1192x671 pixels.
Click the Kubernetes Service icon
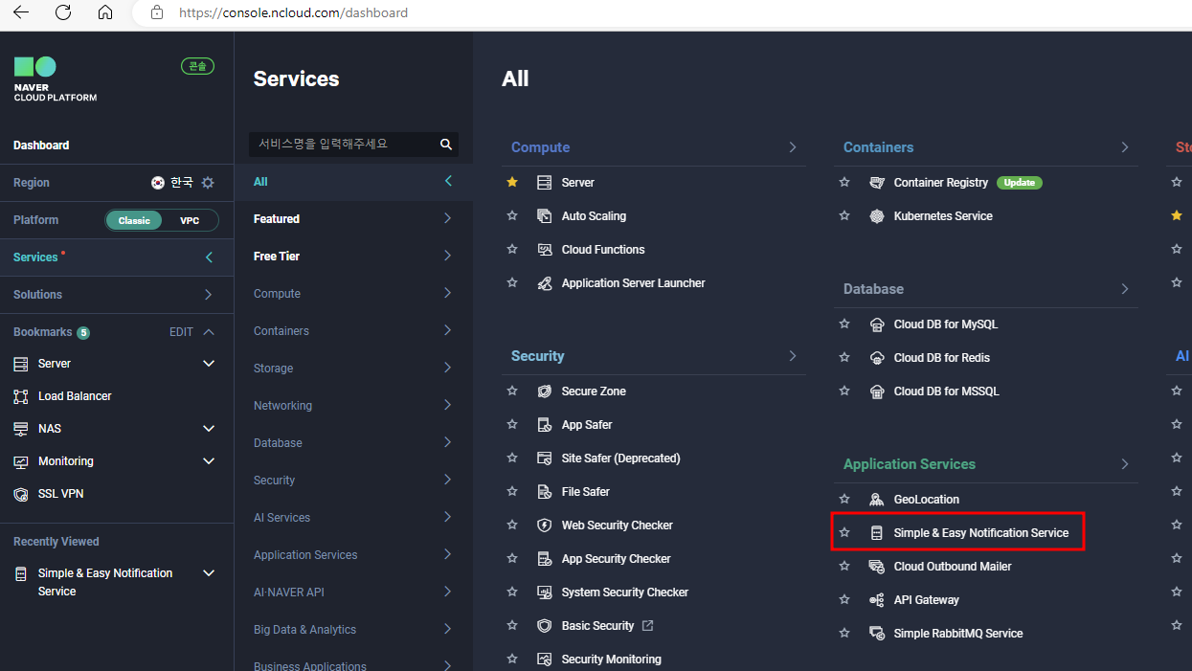click(x=877, y=216)
